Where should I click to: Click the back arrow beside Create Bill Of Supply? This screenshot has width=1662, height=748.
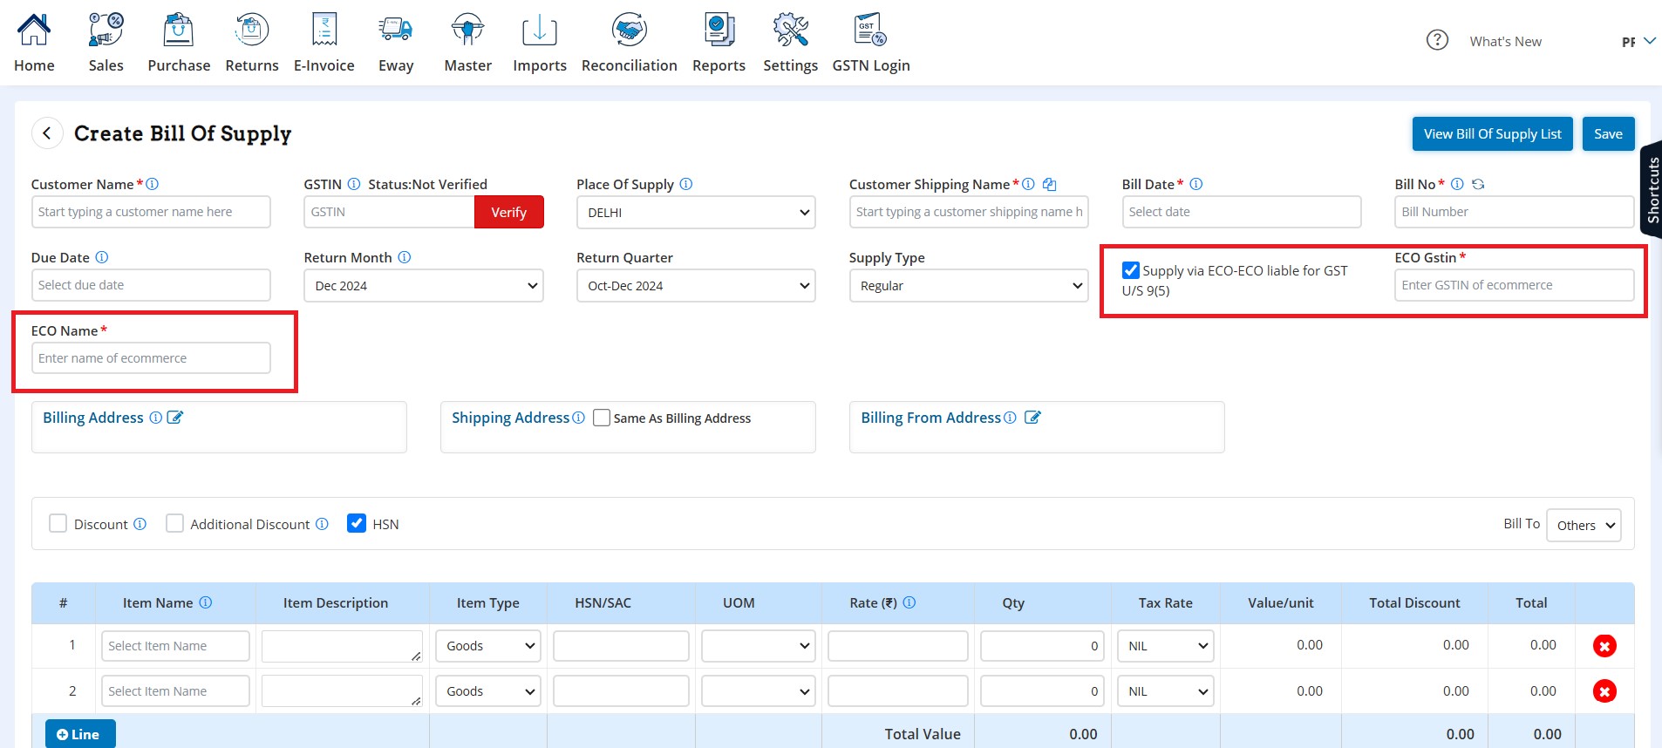[x=47, y=133]
